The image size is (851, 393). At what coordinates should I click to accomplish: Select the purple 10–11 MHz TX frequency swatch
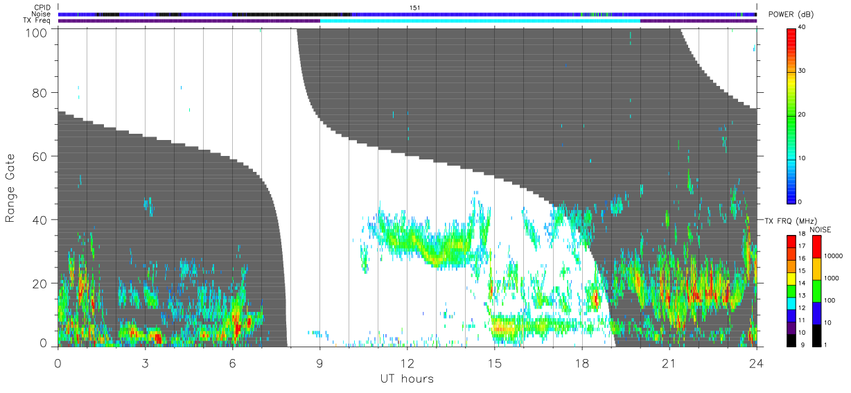click(790, 326)
